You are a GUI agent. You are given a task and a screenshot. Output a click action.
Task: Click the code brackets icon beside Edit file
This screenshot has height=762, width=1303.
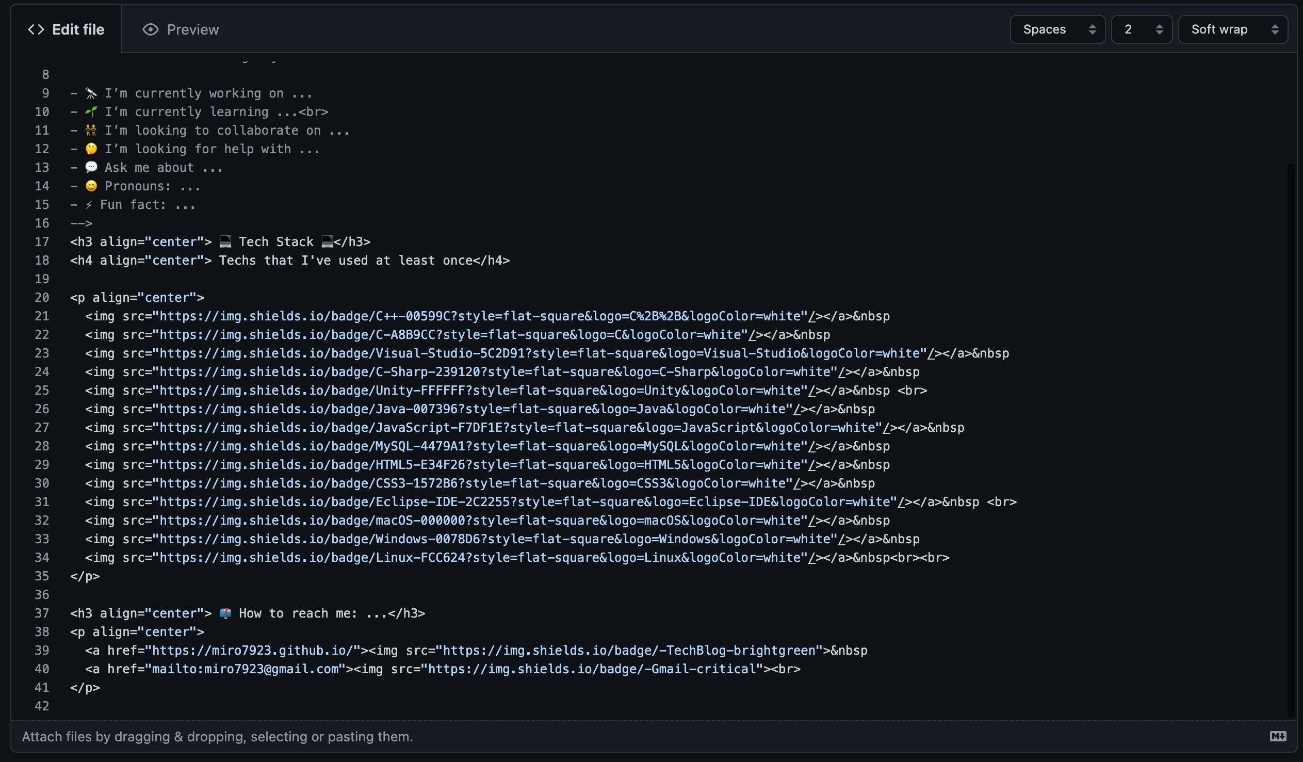tap(36, 29)
